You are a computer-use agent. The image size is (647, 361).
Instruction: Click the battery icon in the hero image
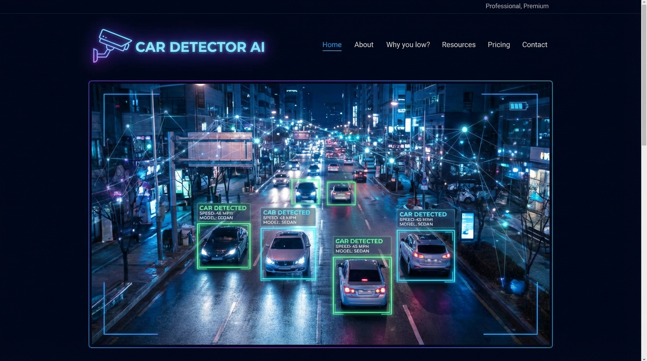pyautogui.click(x=518, y=106)
